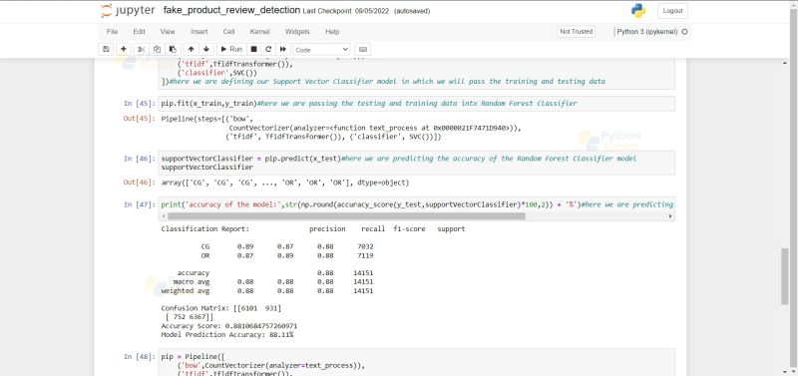
Task: Move selected cell up arrow
Action: (x=191, y=49)
